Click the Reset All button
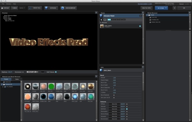Screen dimensions: 192x122 coord(35,8)
